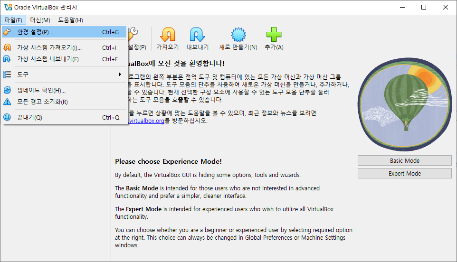Select 모든 경고 초기화(R) menu entry

coord(64,102)
